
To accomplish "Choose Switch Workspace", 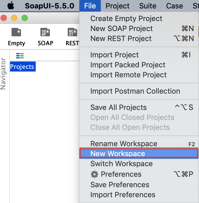I will 139,164.
